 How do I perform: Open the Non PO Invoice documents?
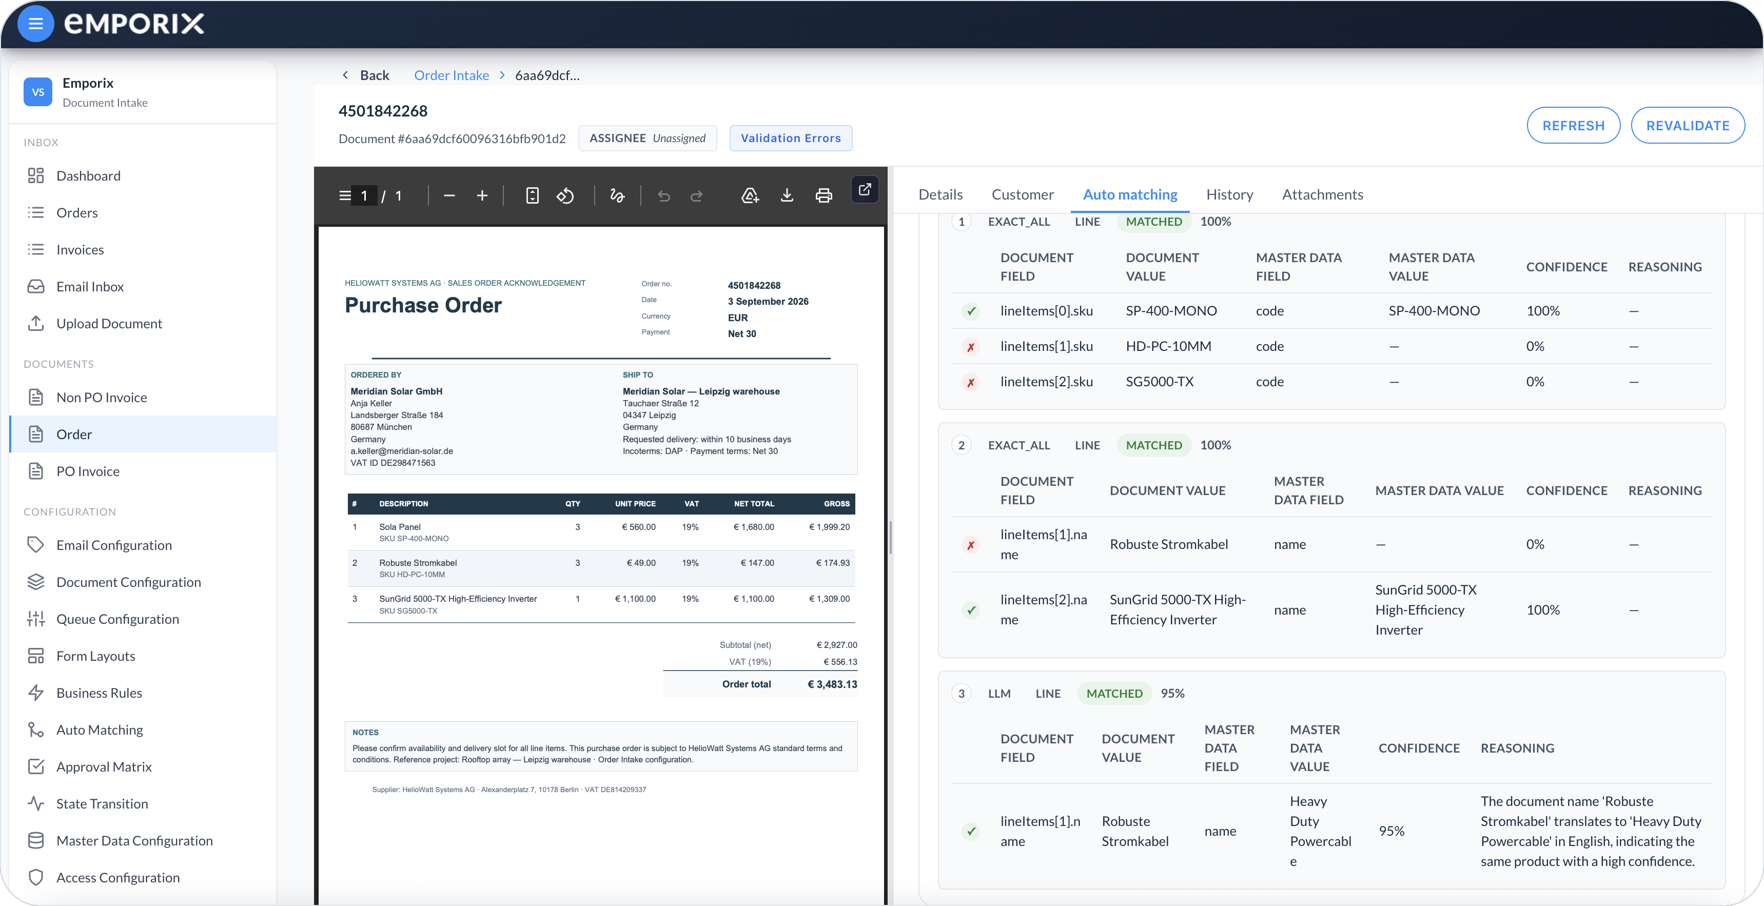(143, 398)
